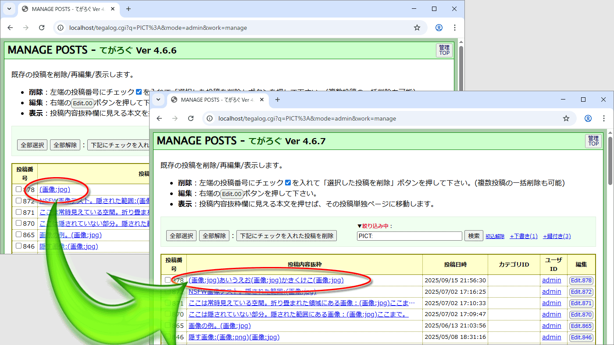Tick post 846 checkbox in the Ver 4.6.6 window
Image resolution: width=614 pixels, height=345 pixels.
click(18, 246)
